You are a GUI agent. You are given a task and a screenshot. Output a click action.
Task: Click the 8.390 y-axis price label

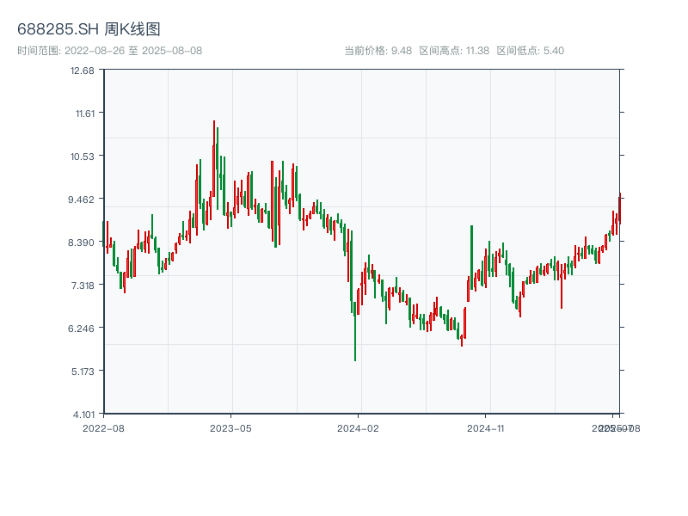tap(83, 242)
